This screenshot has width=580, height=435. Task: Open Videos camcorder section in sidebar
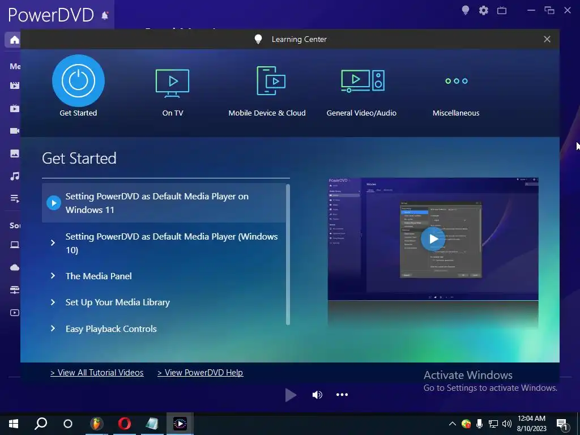click(14, 131)
